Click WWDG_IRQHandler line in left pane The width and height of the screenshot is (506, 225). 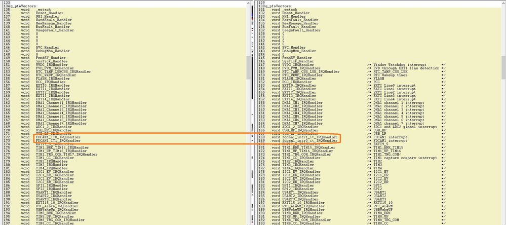[52, 65]
